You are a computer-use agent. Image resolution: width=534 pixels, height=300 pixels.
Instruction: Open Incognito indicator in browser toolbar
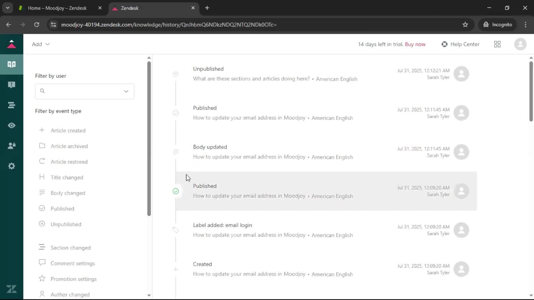point(498,24)
